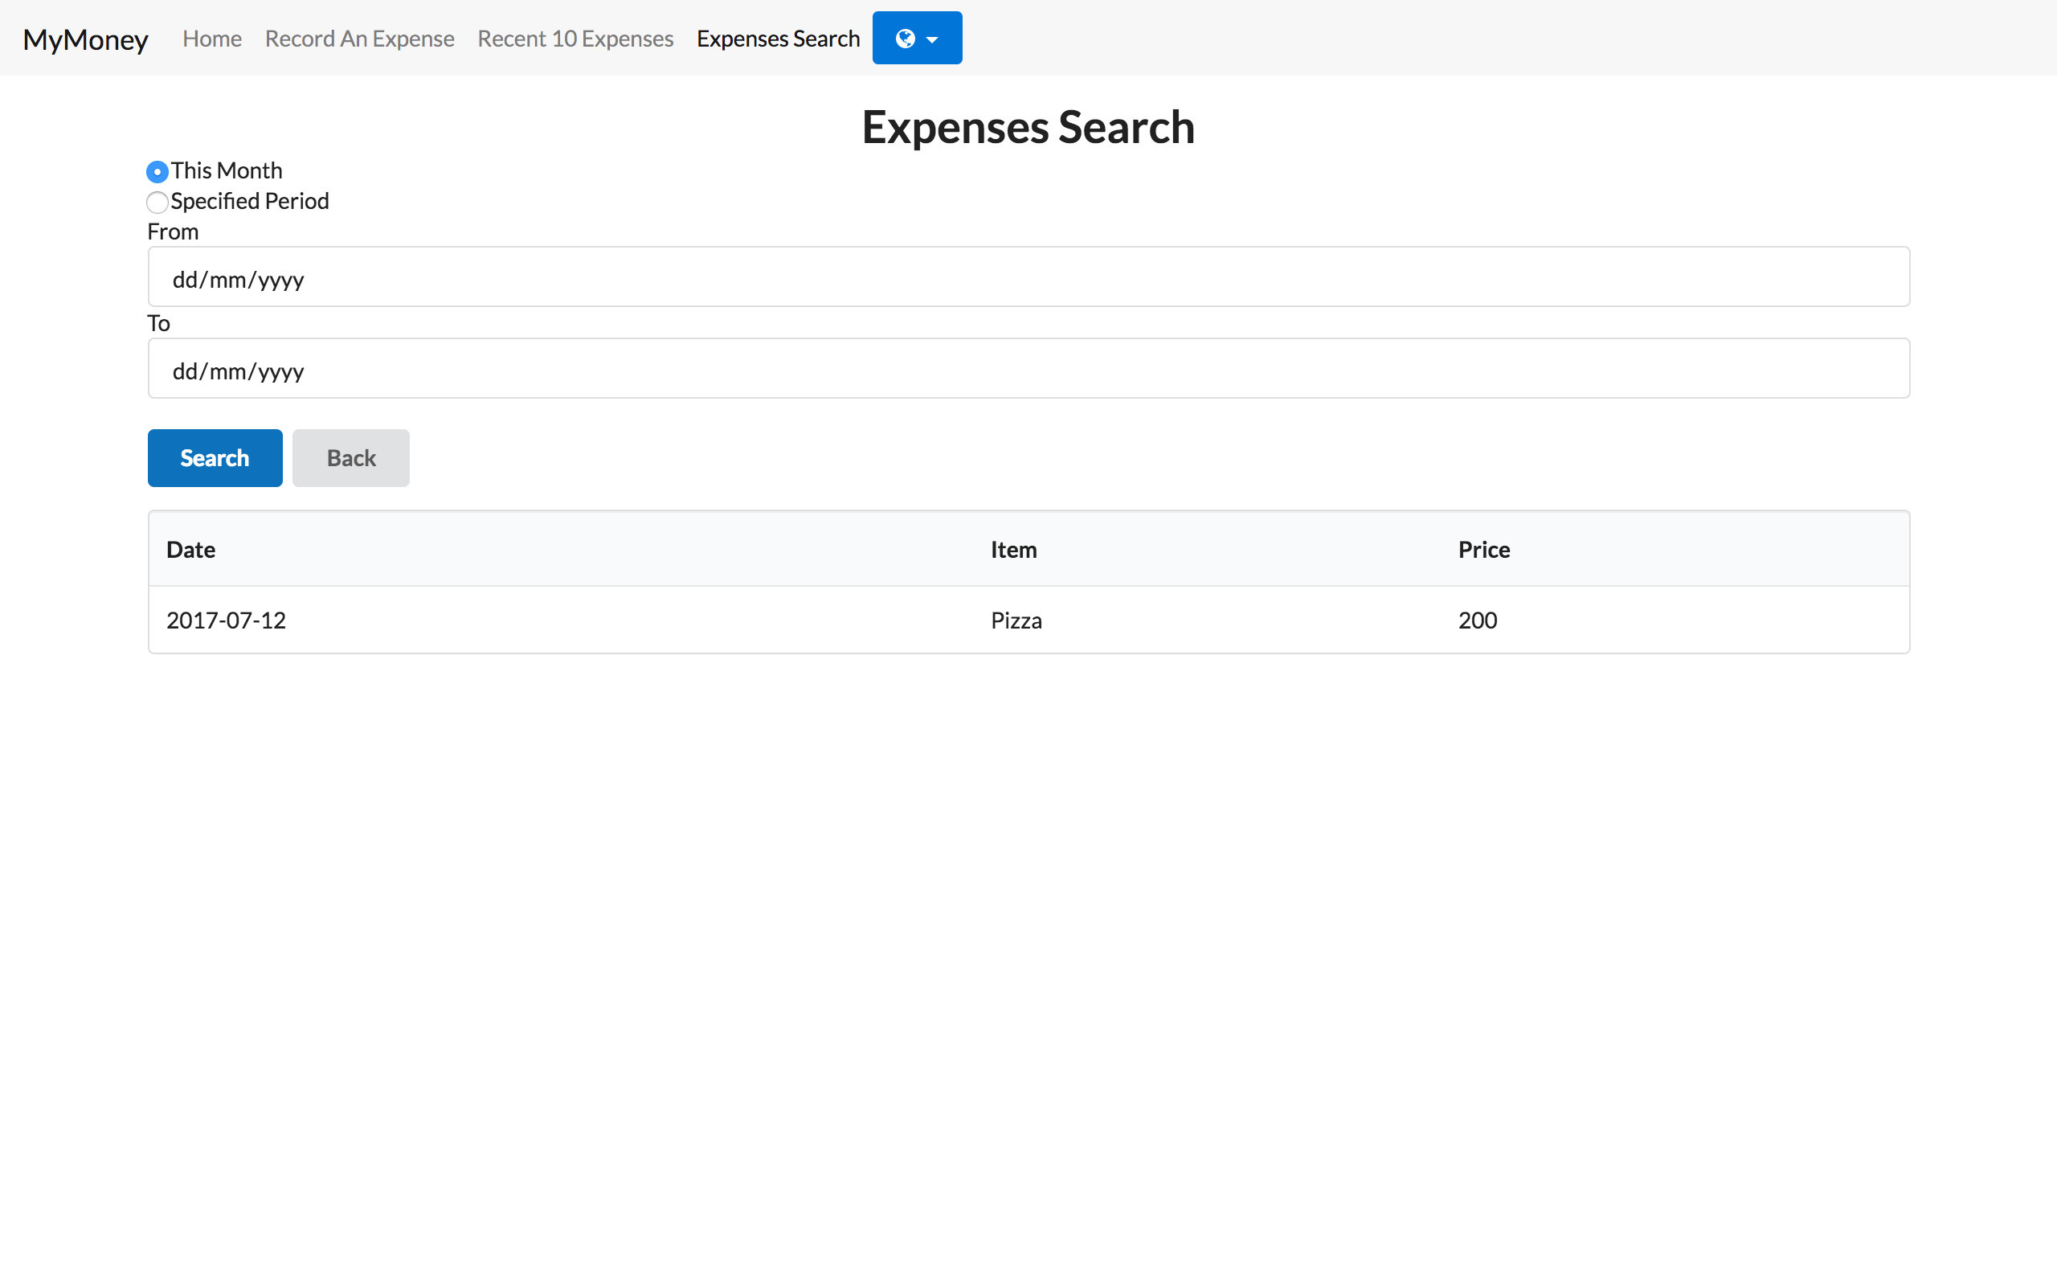Expand the dropdown caret next to the globe
2057x1286 pixels.
(934, 38)
